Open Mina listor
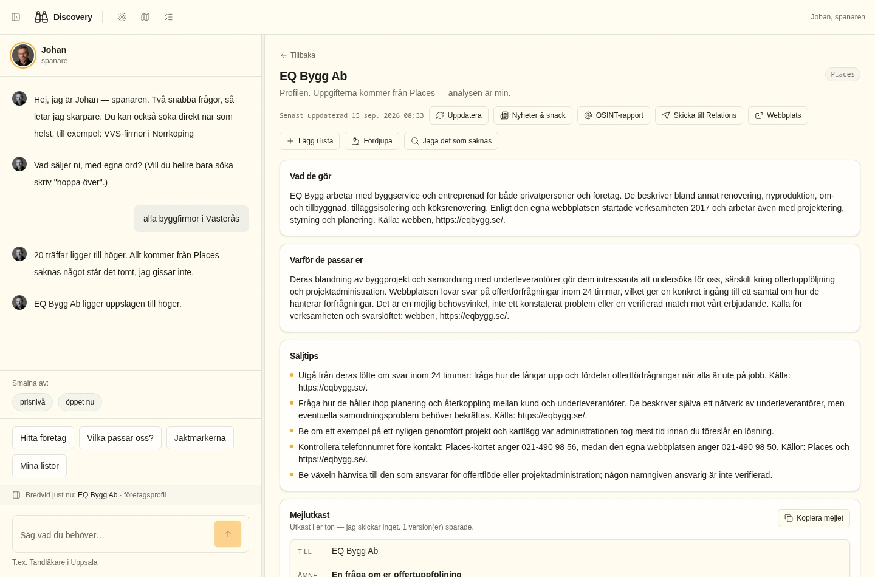 pyautogui.click(x=39, y=466)
